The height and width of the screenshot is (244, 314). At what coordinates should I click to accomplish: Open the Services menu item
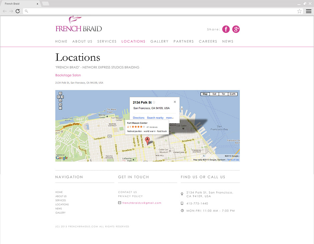(x=107, y=41)
